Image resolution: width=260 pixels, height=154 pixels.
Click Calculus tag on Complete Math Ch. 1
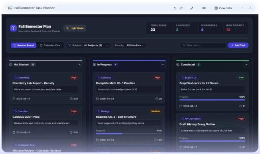[x=105, y=78]
